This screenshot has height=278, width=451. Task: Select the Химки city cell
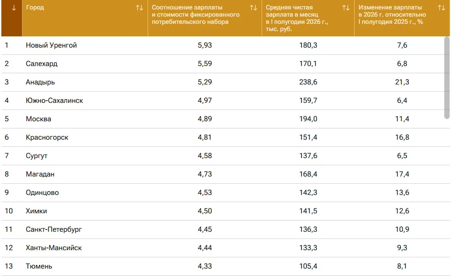36,211
